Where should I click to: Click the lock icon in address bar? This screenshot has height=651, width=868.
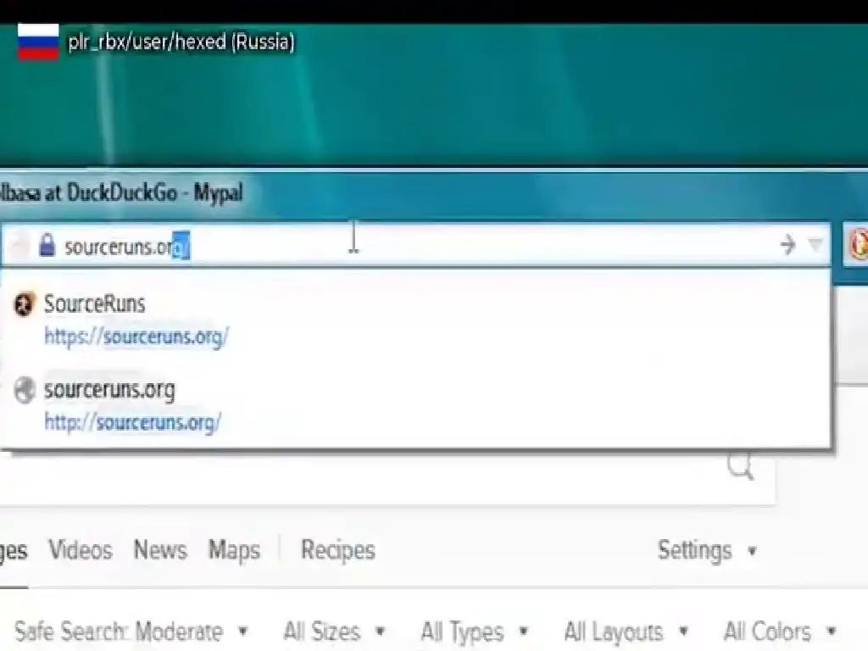pyautogui.click(x=47, y=245)
